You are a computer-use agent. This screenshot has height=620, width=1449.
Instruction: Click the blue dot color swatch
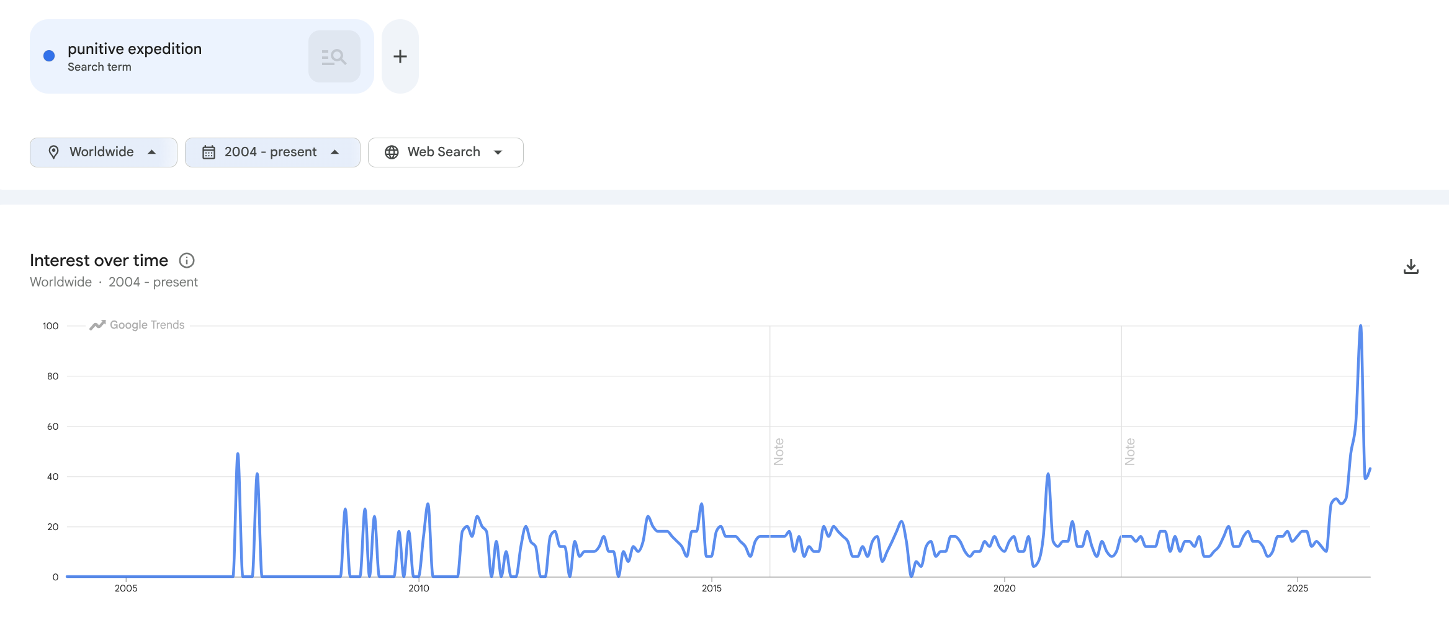49,56
